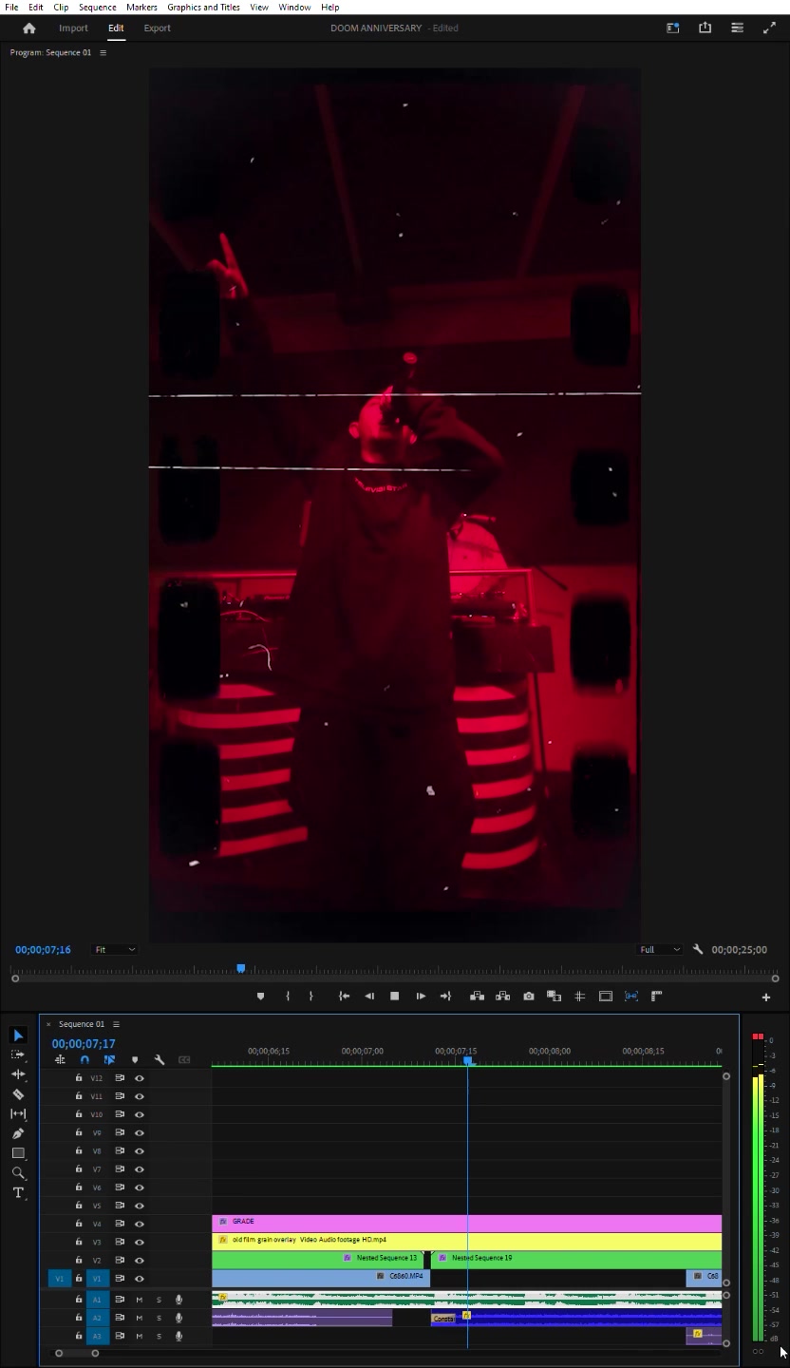Enable voice-over record on A3

tap(179, 1337)
